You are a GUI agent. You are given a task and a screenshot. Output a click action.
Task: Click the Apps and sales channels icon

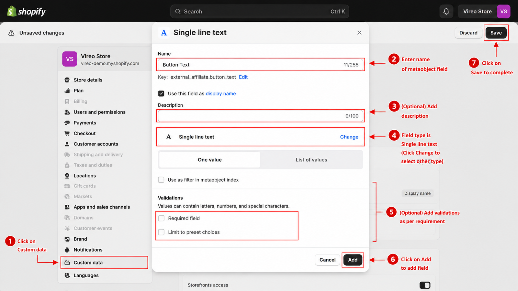[x=67, y=207]
